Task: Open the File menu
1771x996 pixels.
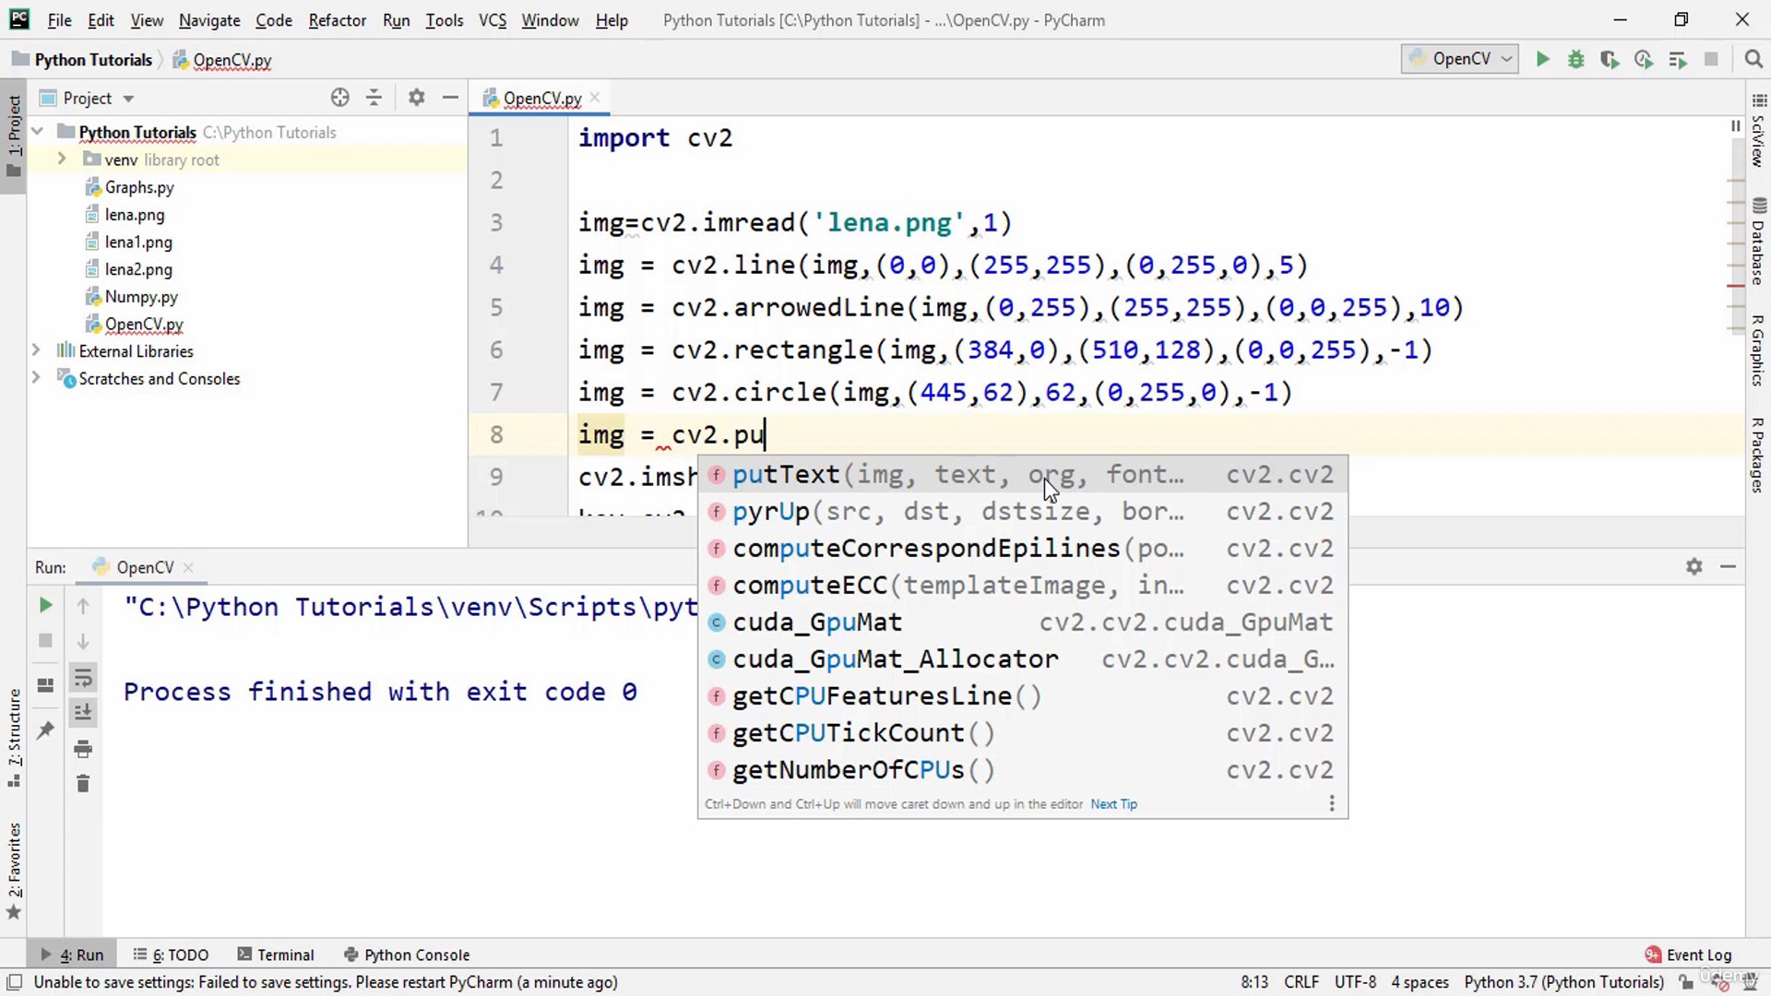Action: 59,20
